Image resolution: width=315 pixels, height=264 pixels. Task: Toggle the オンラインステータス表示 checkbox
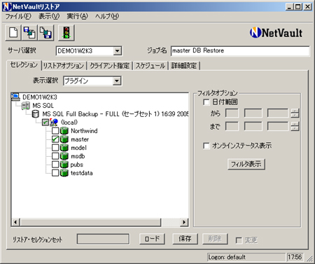click(206, 146)
